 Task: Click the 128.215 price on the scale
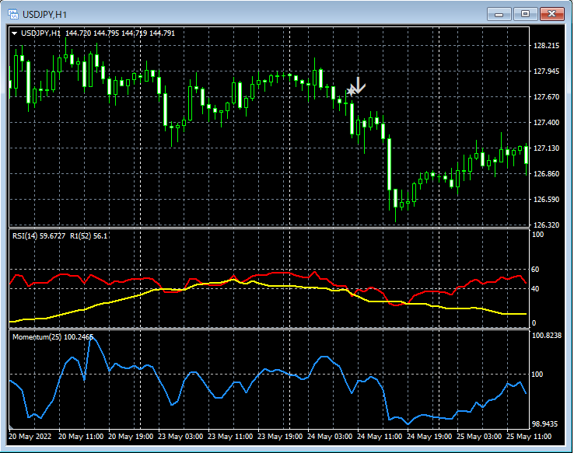[x=547, y=46]
